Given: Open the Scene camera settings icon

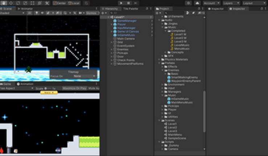Looking at the screenshot, I should (x=81, y=13).
